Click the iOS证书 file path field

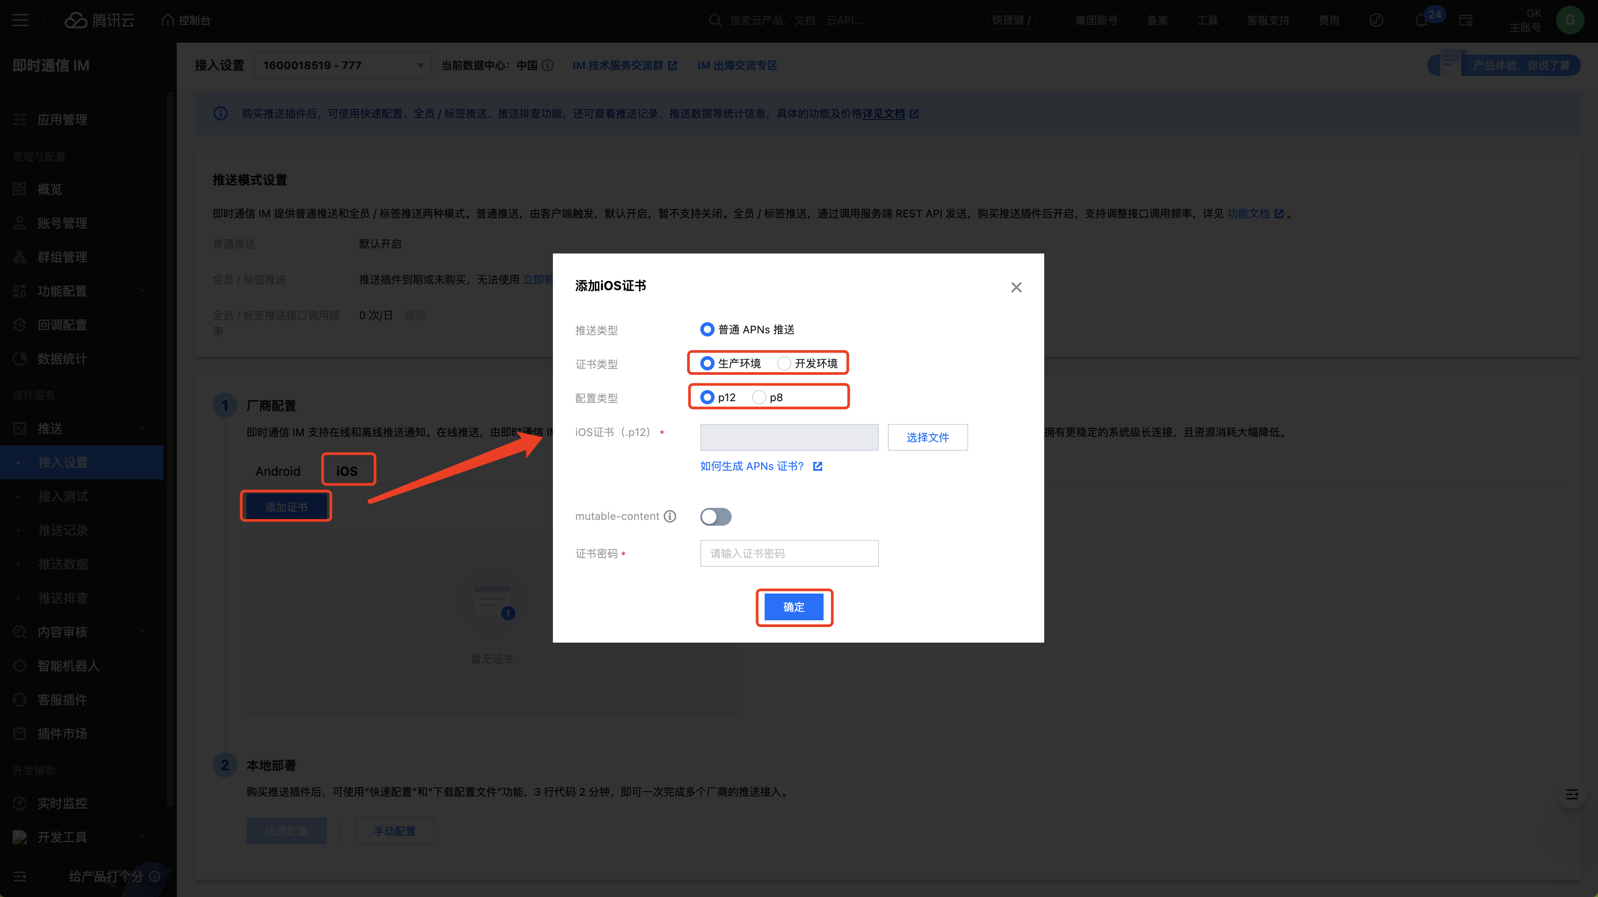(x=789, y=438)
